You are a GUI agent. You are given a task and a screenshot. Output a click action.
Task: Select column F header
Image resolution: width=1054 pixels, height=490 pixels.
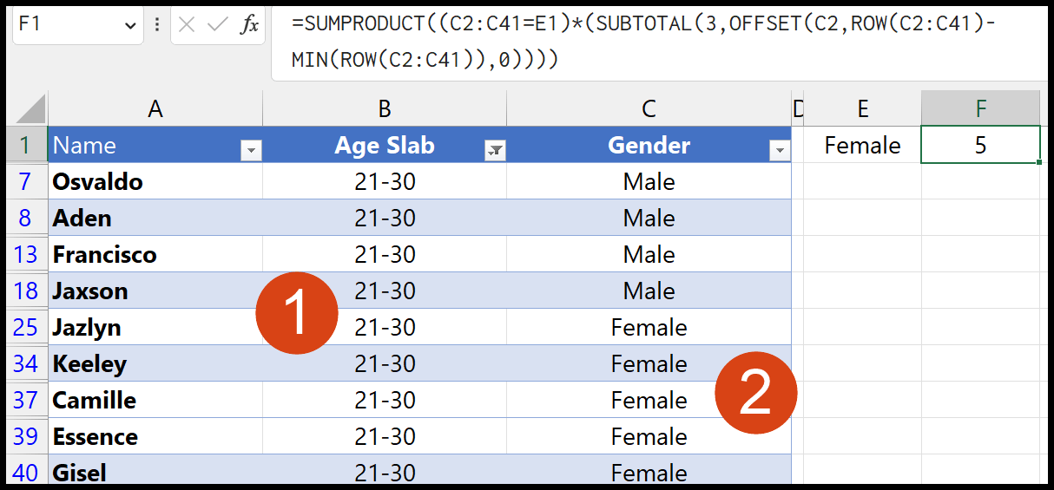pos(980,108)
